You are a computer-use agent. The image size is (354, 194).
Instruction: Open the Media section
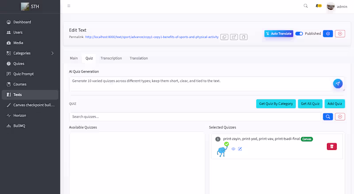click(x=30, y=43)
